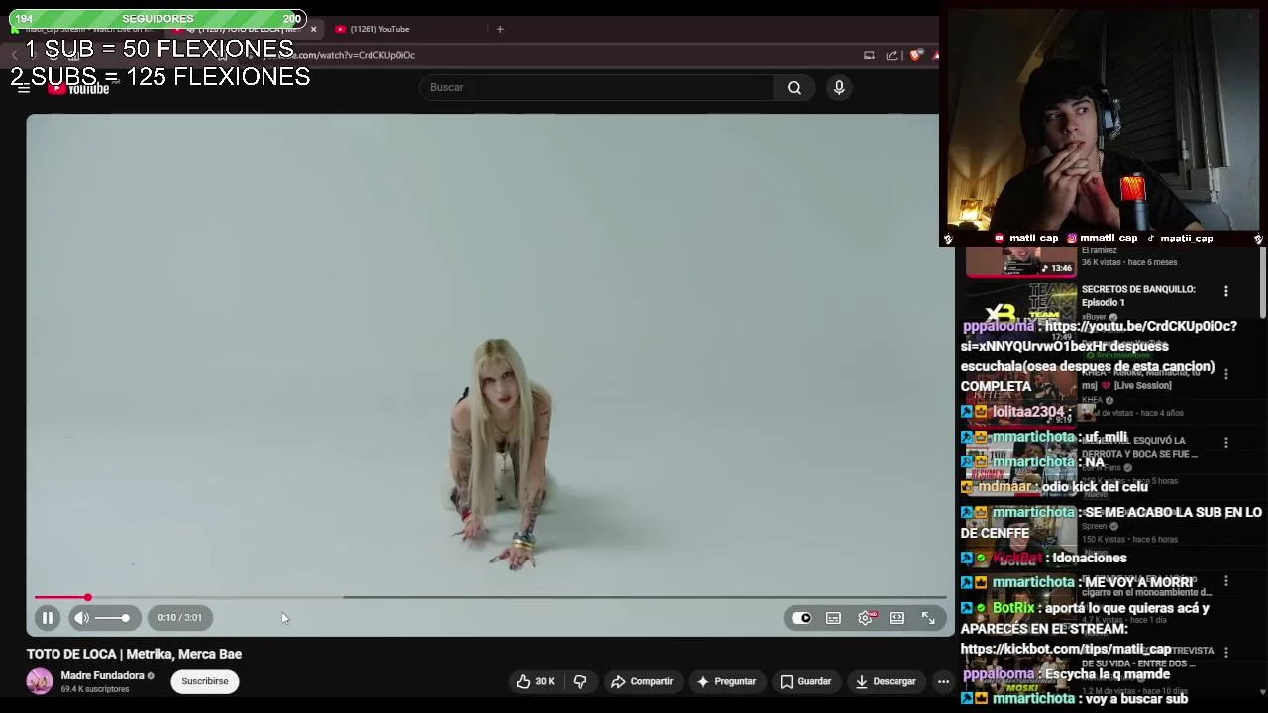1268x713 pixels.
Task: Click the 0:10 / 3:01 time display
Action: 179,618
